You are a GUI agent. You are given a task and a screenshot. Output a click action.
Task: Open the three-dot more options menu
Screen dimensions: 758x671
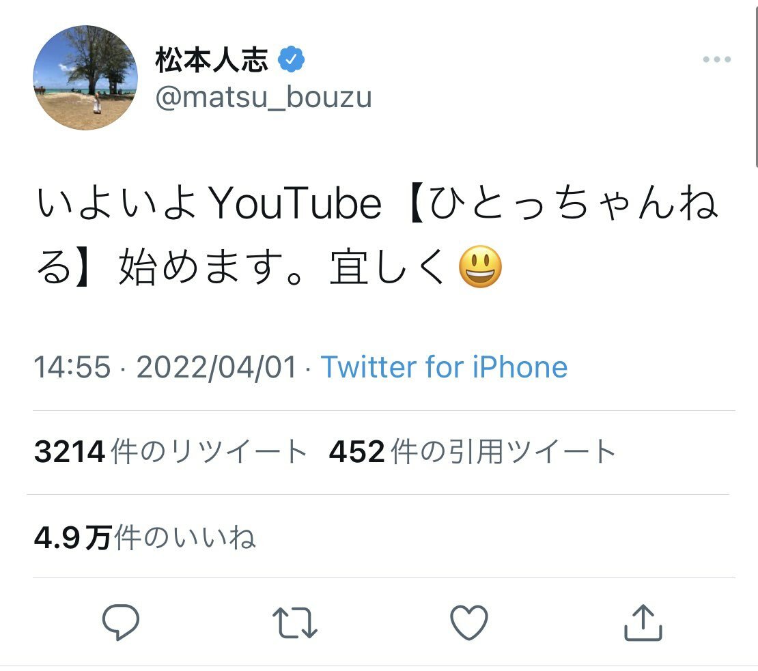[x=716, y=60]
